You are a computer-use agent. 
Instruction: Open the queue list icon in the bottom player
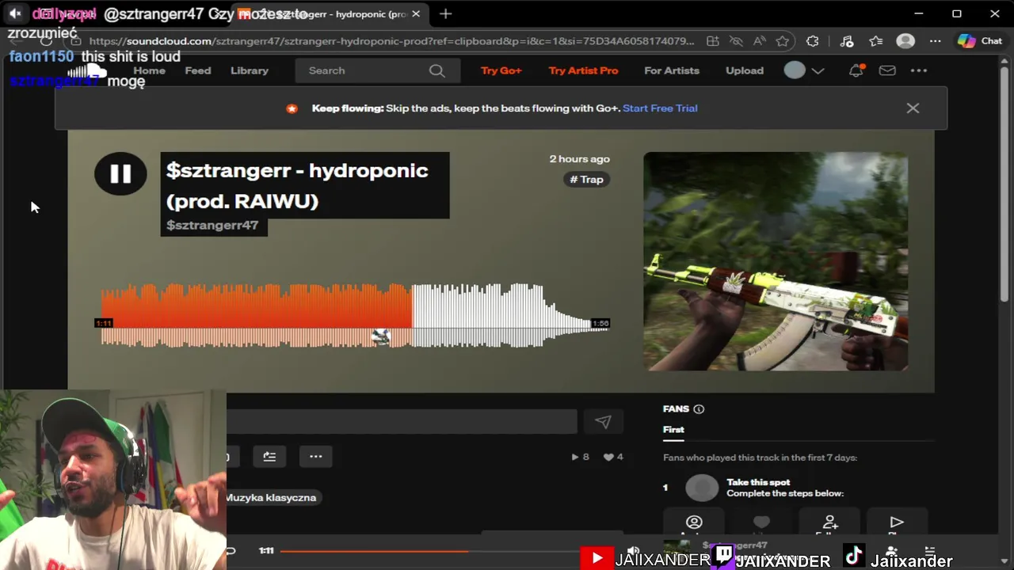click(x=930, y=550)
